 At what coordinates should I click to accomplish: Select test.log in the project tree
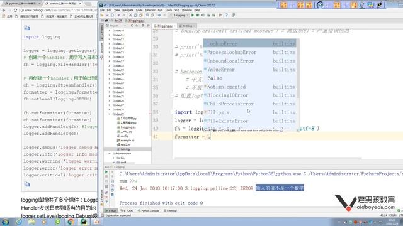[x=125, y=149]
